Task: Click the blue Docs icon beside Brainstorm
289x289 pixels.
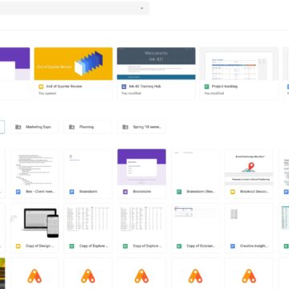Action: [x=71, y=192]
